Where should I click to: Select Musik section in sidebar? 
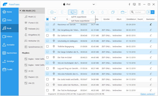(x=9, y=28)
